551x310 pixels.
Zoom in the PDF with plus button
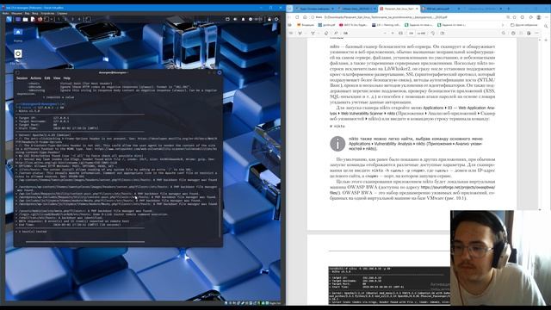point(393,33)
